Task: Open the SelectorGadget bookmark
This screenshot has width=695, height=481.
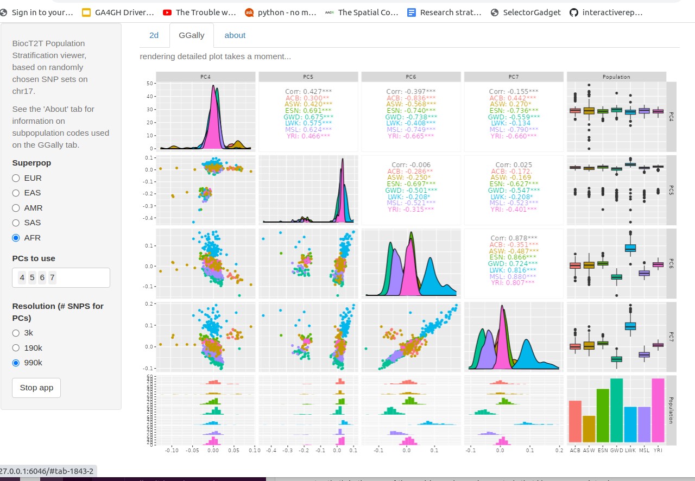Action: pyautogui.click(x=526, y=12)
